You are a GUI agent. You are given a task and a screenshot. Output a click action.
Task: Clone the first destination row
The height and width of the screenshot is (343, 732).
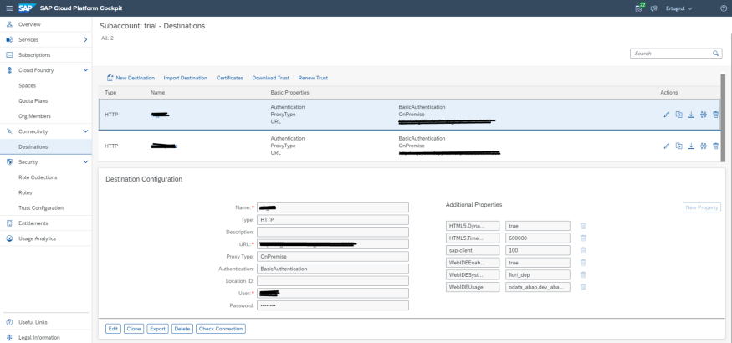(x=679, y=115)
